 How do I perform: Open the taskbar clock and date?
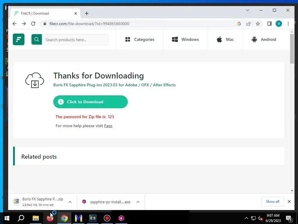tap(273, 218)
